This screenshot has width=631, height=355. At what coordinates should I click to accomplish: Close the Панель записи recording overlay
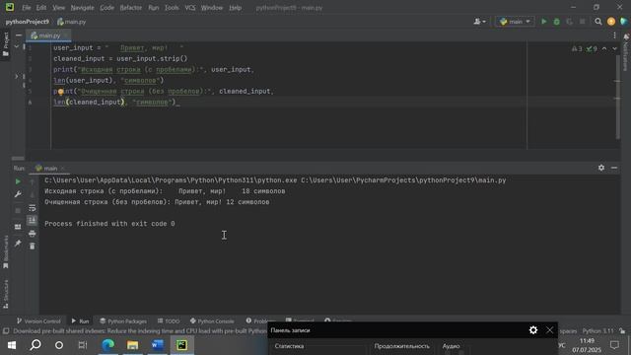point(550,330)
